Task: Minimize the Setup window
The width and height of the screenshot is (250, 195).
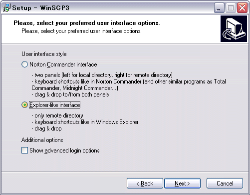Action: point(219,8)
